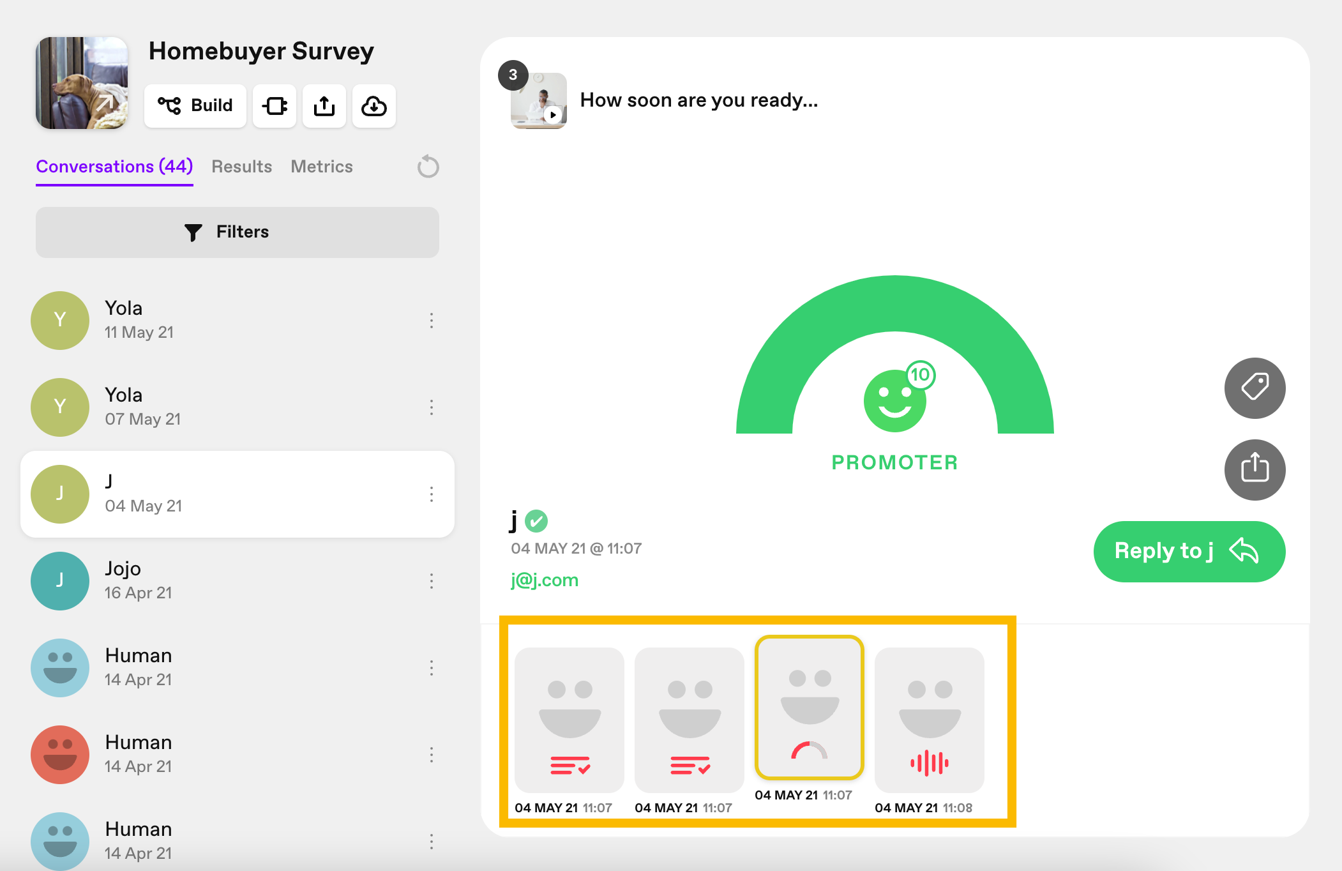Screen dimensions: 1342x871
Task: Click the red gauge icon on selected card
Action: (810, 750)
